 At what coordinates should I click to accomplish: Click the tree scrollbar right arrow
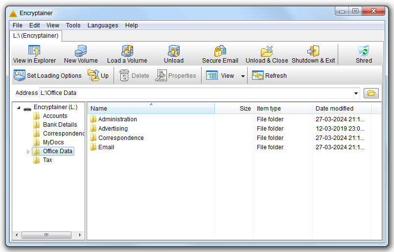pos(80,235)
